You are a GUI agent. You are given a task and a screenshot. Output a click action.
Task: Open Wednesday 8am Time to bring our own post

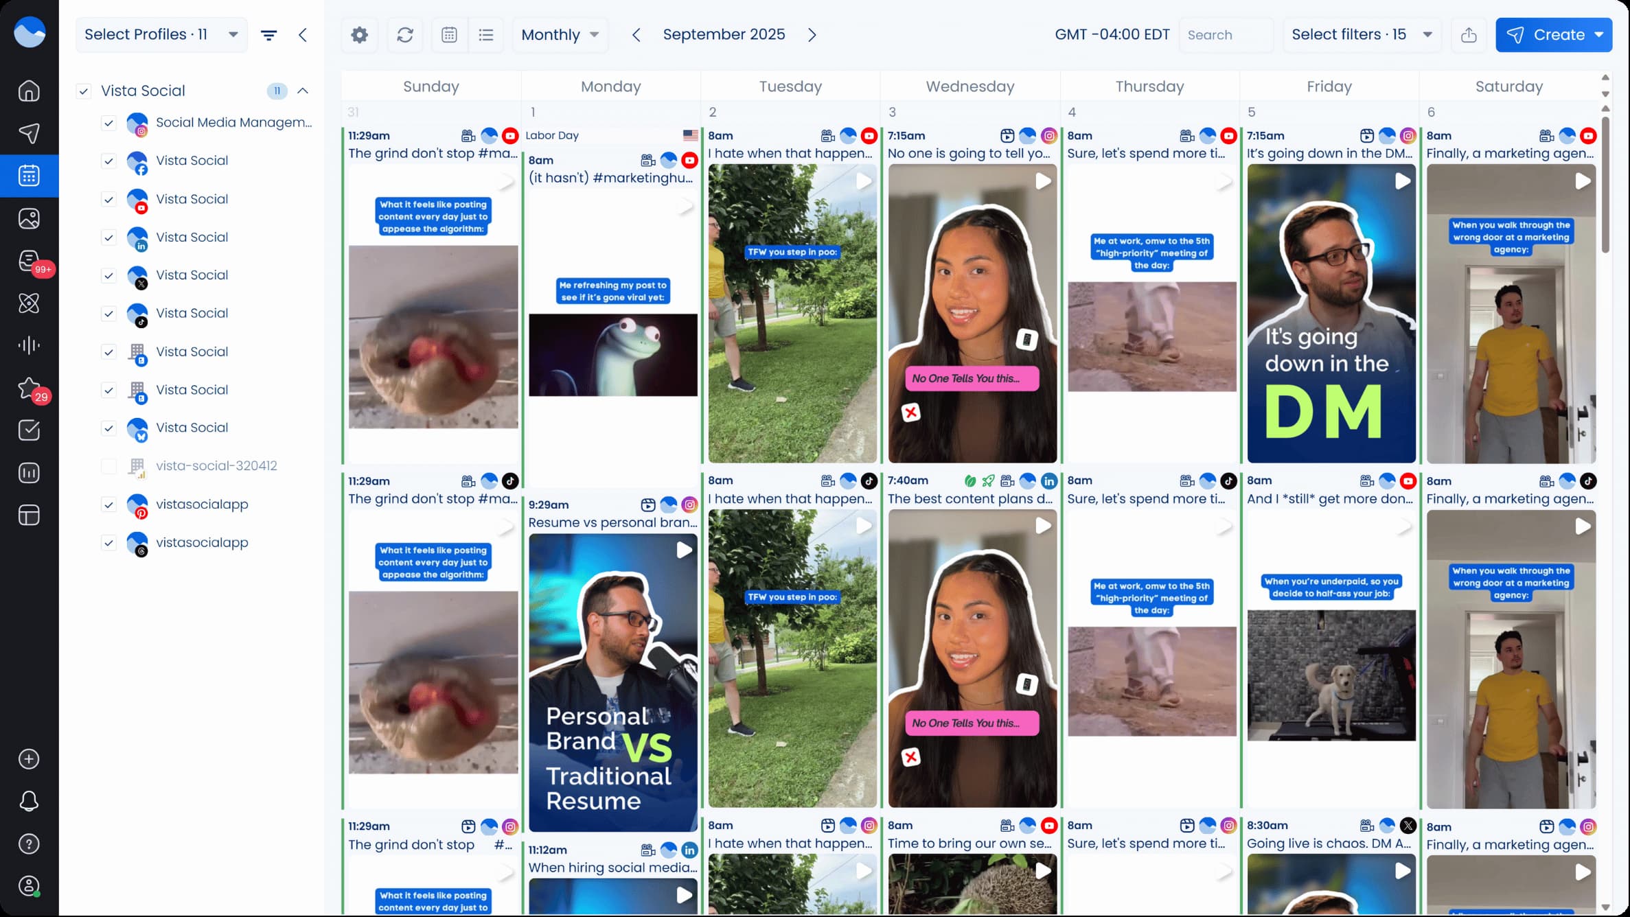pos(970,844)
